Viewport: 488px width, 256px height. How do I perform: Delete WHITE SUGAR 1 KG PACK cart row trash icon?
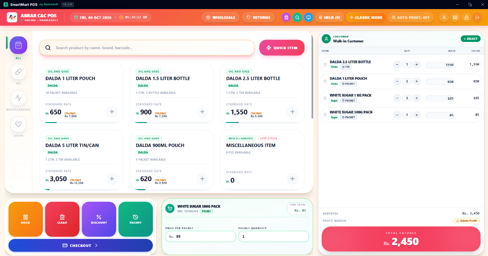325,98
